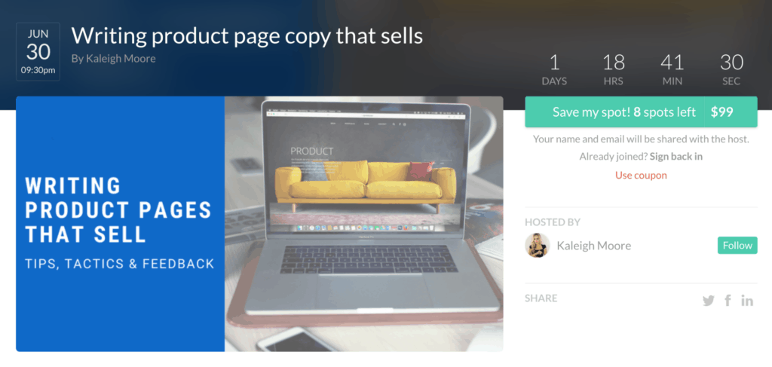The width and height of the screenshot is (772, 367).
Task: Open author link By Kaleigh Moore
Action: tap(113, 59)
